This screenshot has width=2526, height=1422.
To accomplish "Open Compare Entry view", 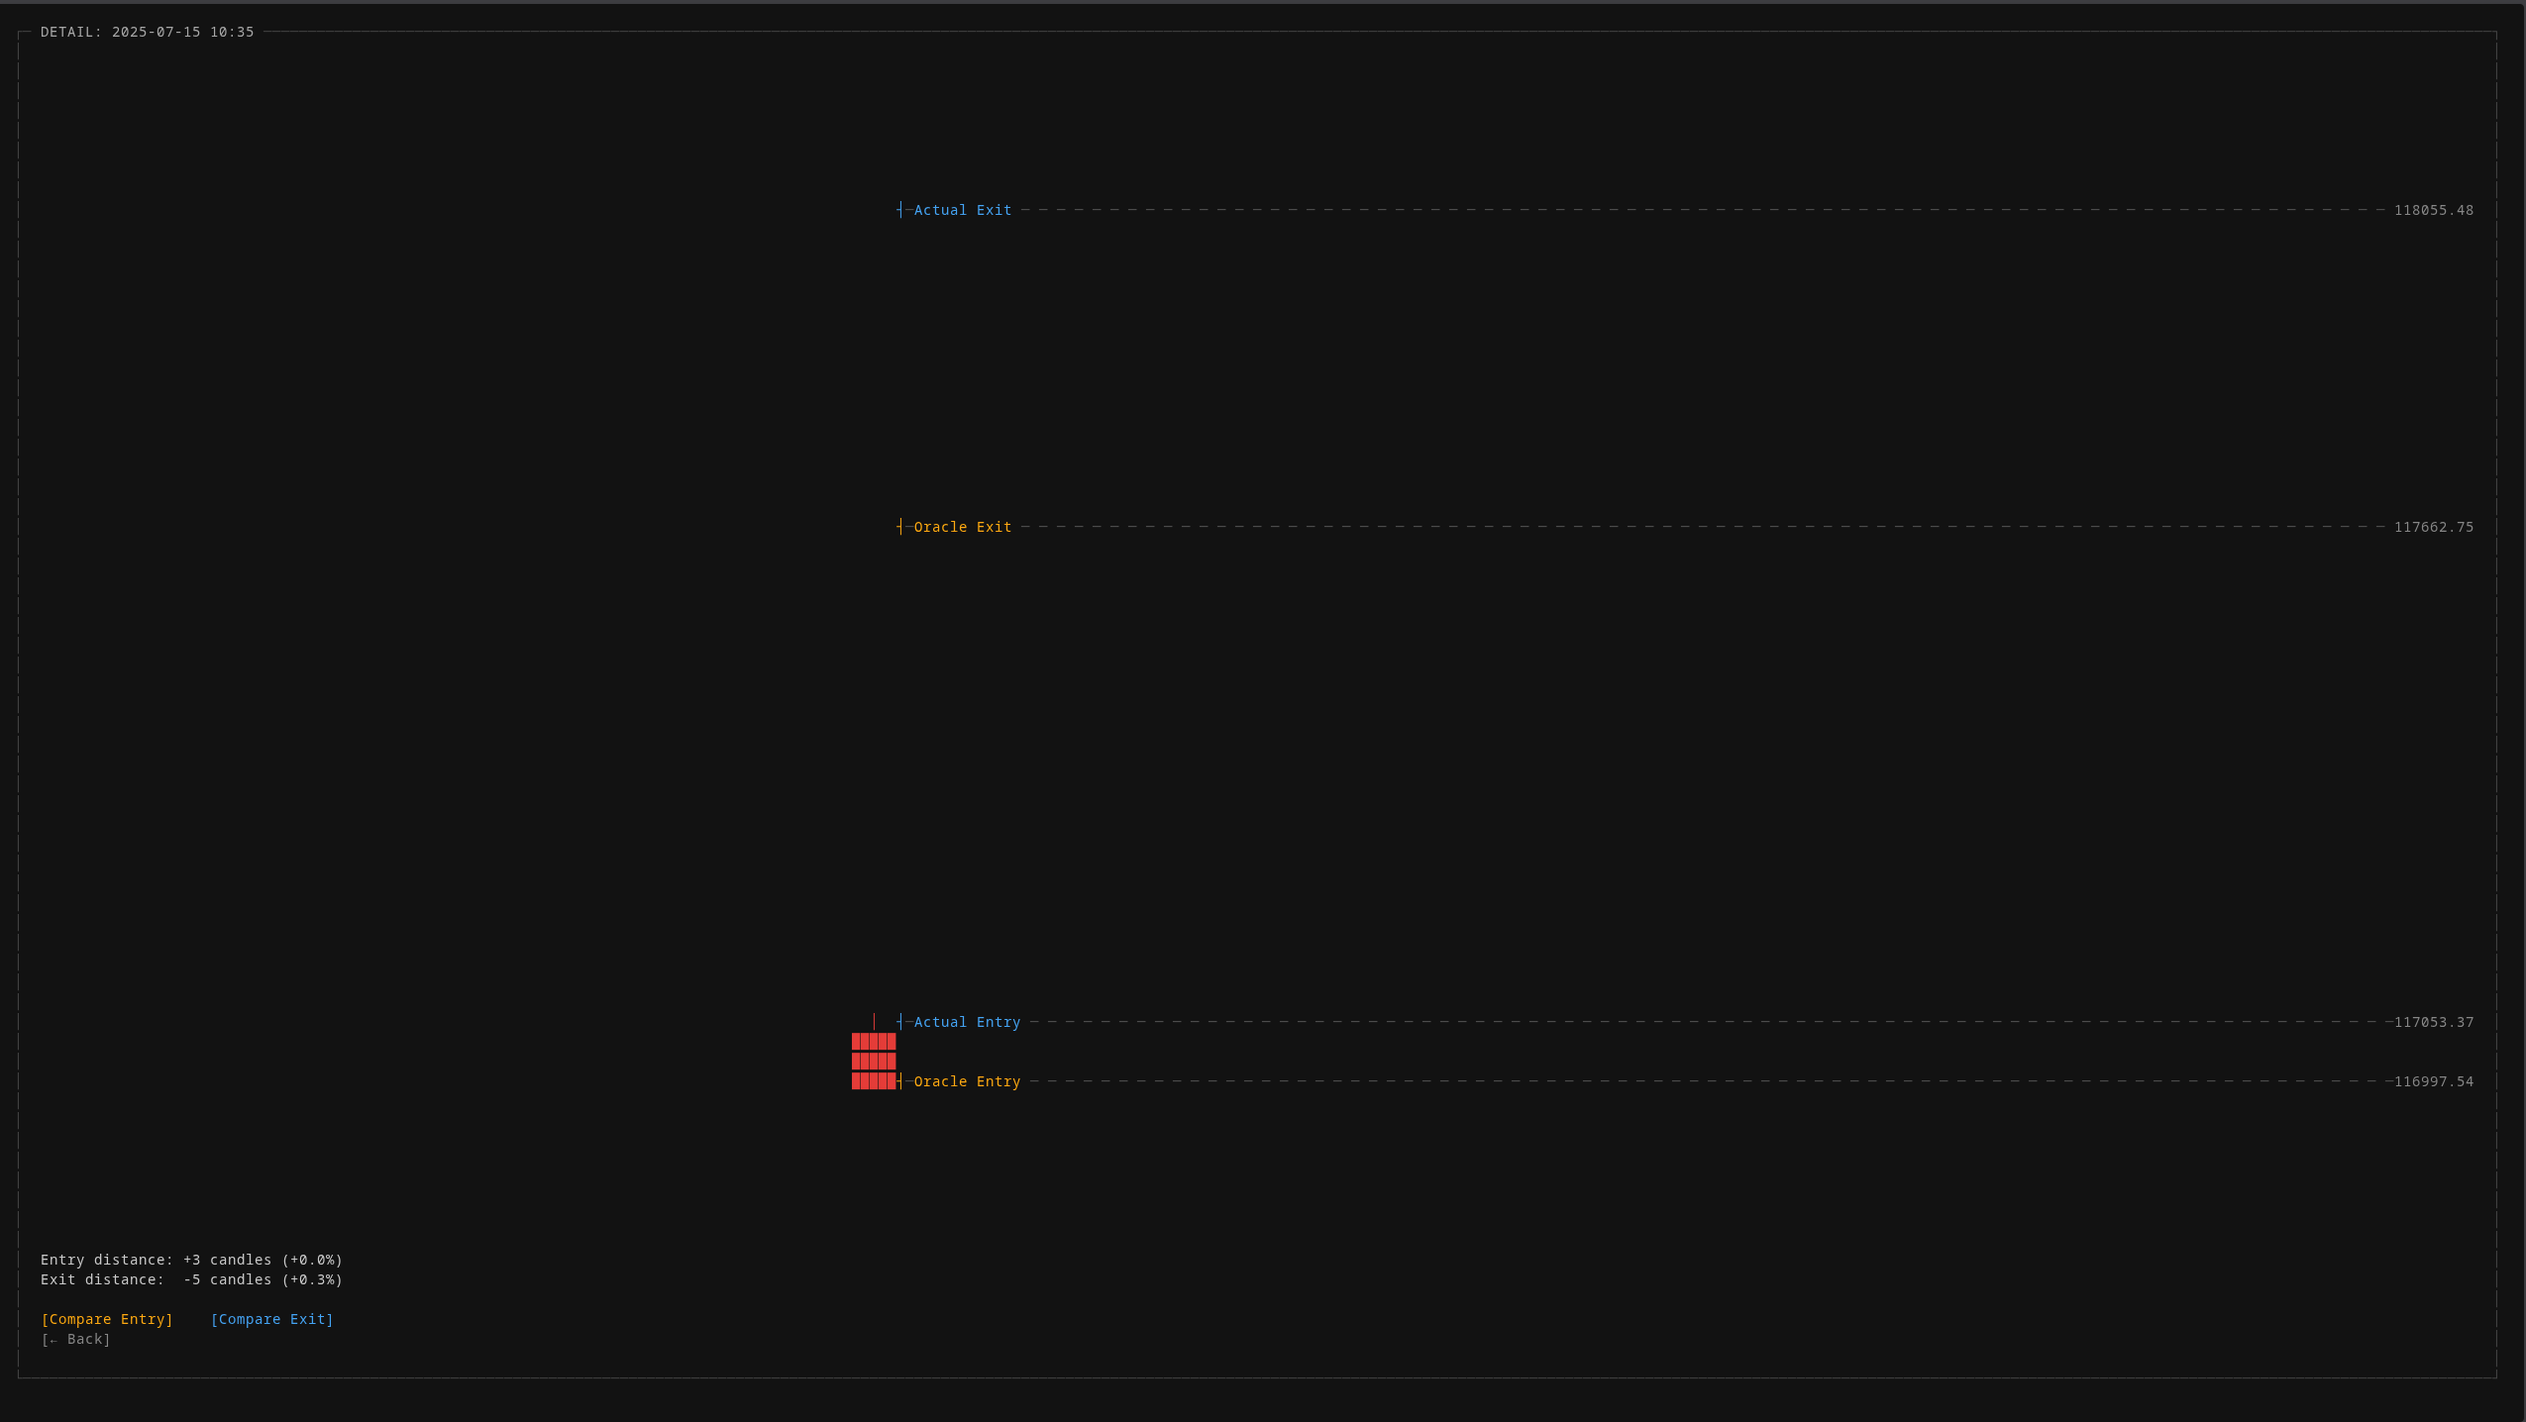I will [x=107, y=1319].
